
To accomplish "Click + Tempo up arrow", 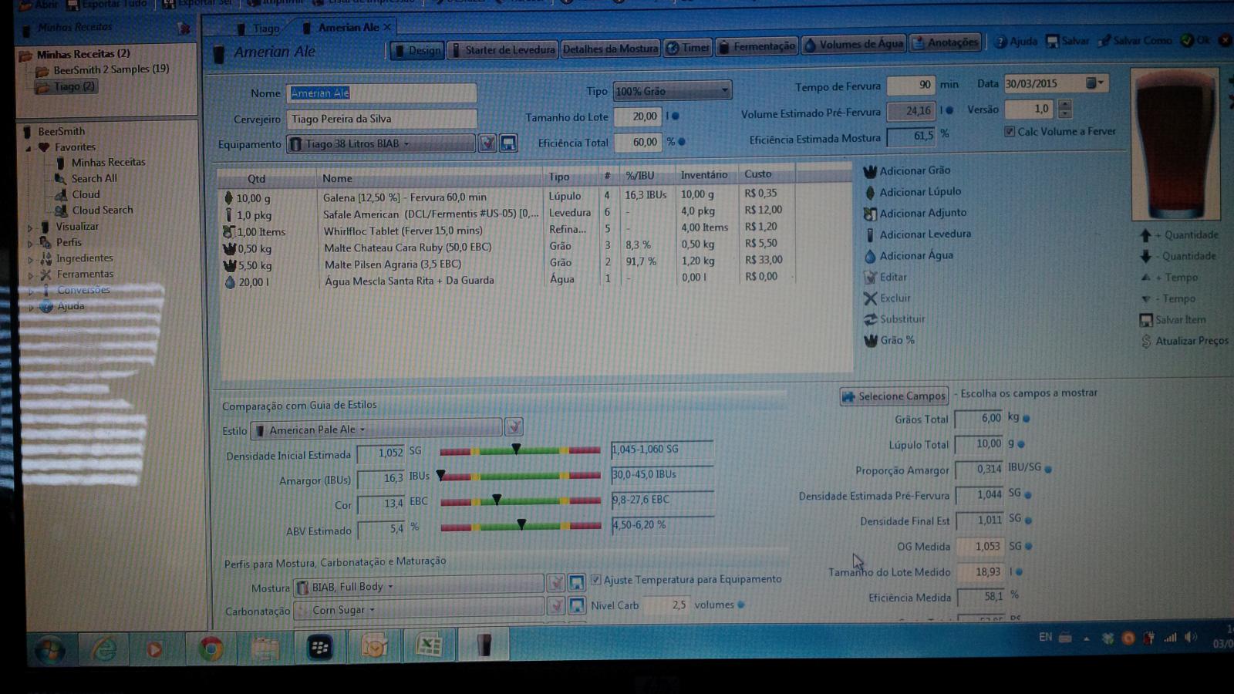I will click(1145, 278).
